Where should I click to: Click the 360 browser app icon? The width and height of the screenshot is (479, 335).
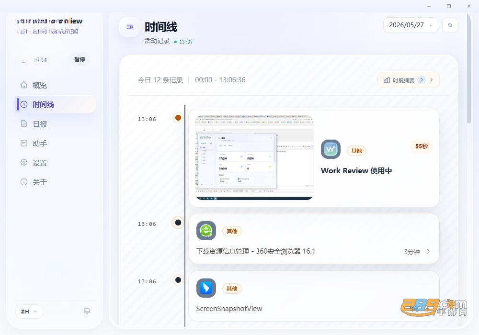coord(206,231)
